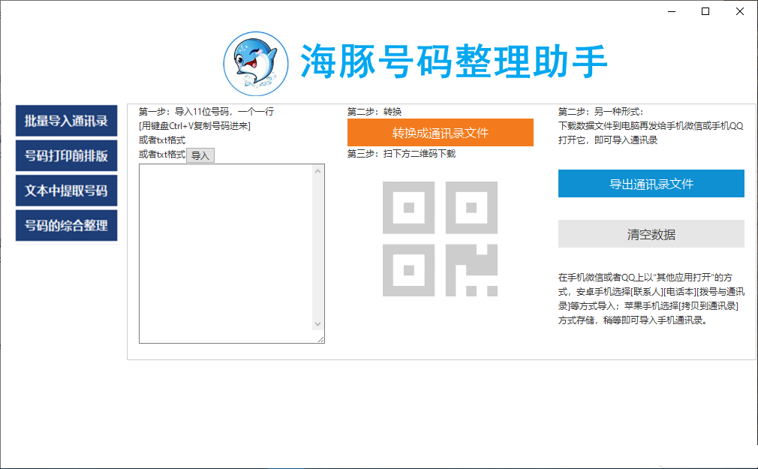The image size is (758, 469).
Task: Click the dolphin logo icon
Action: (x=256, y=64)
